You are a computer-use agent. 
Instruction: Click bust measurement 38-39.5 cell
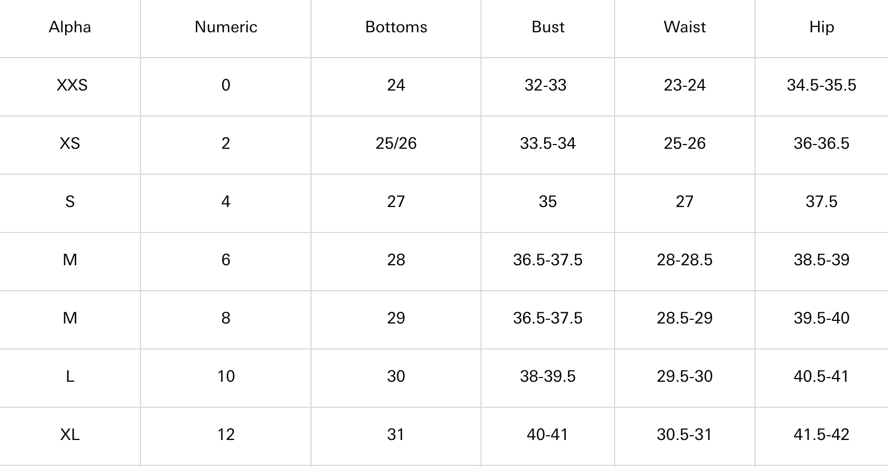(548, 376)
